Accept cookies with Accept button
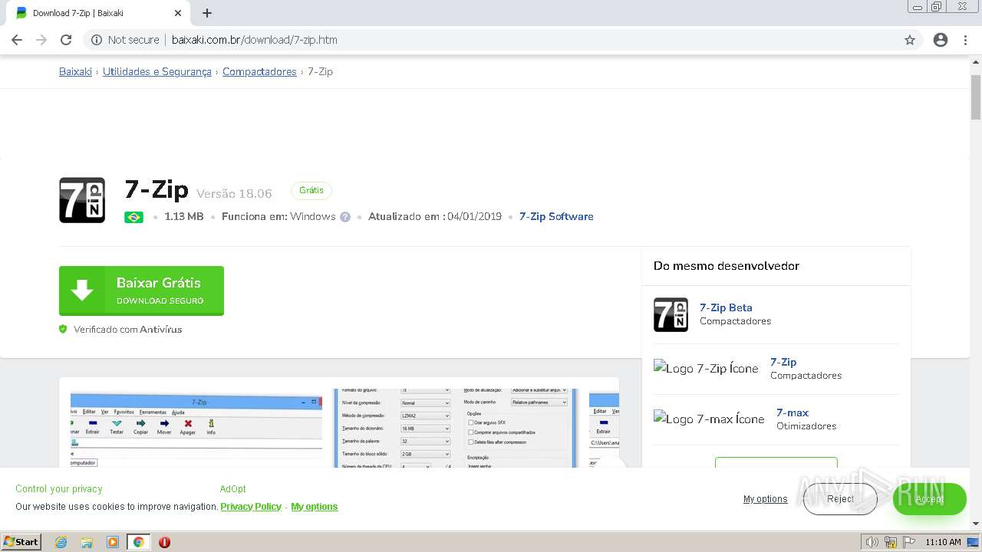 pyautogui.click(x=929, y=499)
